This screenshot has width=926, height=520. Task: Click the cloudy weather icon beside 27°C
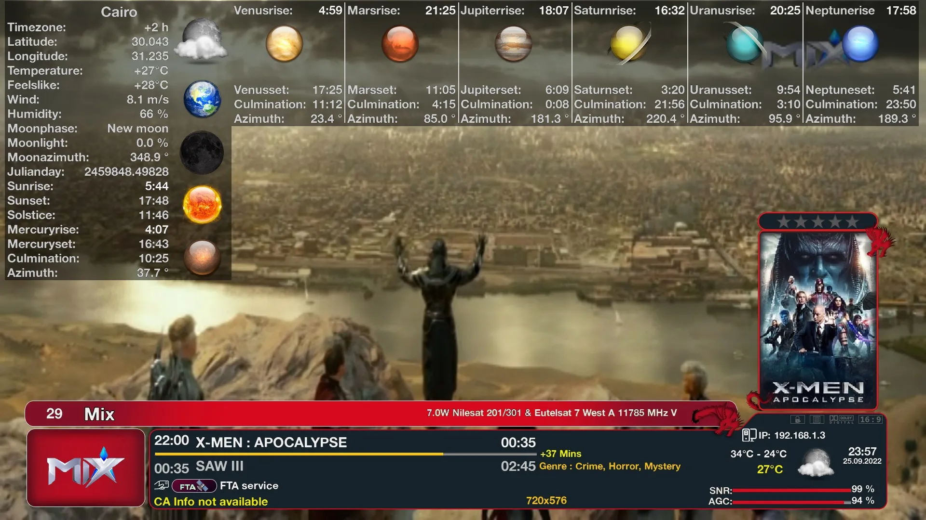pos(816,463)
